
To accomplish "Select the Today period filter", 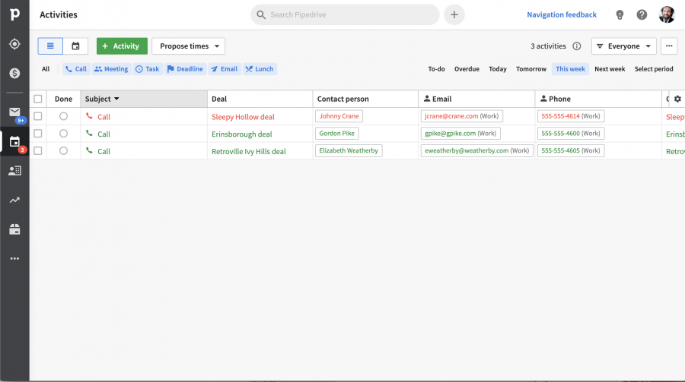I will click(498, 69).
